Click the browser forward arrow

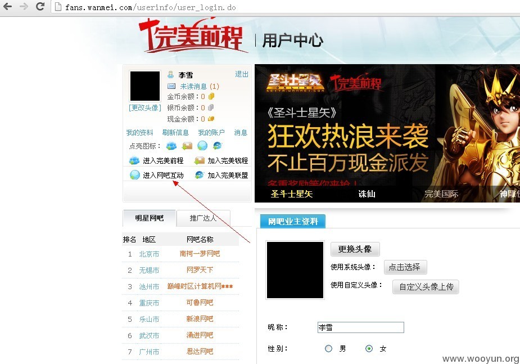pos(24,6)
